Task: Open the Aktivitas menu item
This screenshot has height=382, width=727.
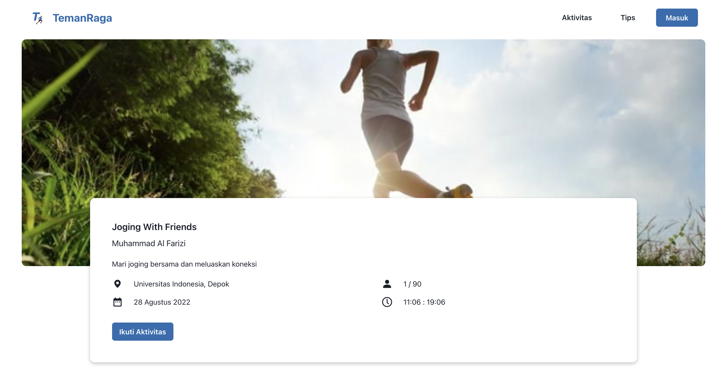Action: coord(577,18)
